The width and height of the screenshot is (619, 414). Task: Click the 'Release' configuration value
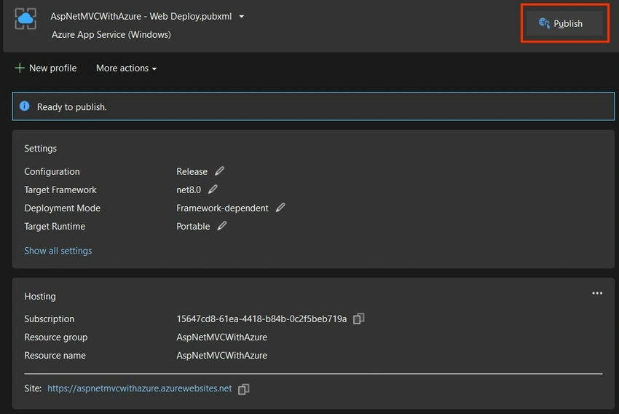coord(192,171)
